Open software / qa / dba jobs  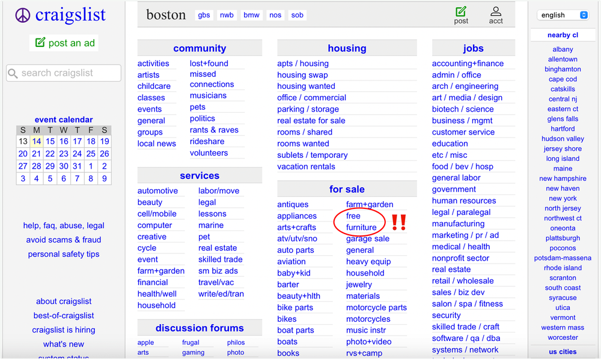tap(466, 339)
